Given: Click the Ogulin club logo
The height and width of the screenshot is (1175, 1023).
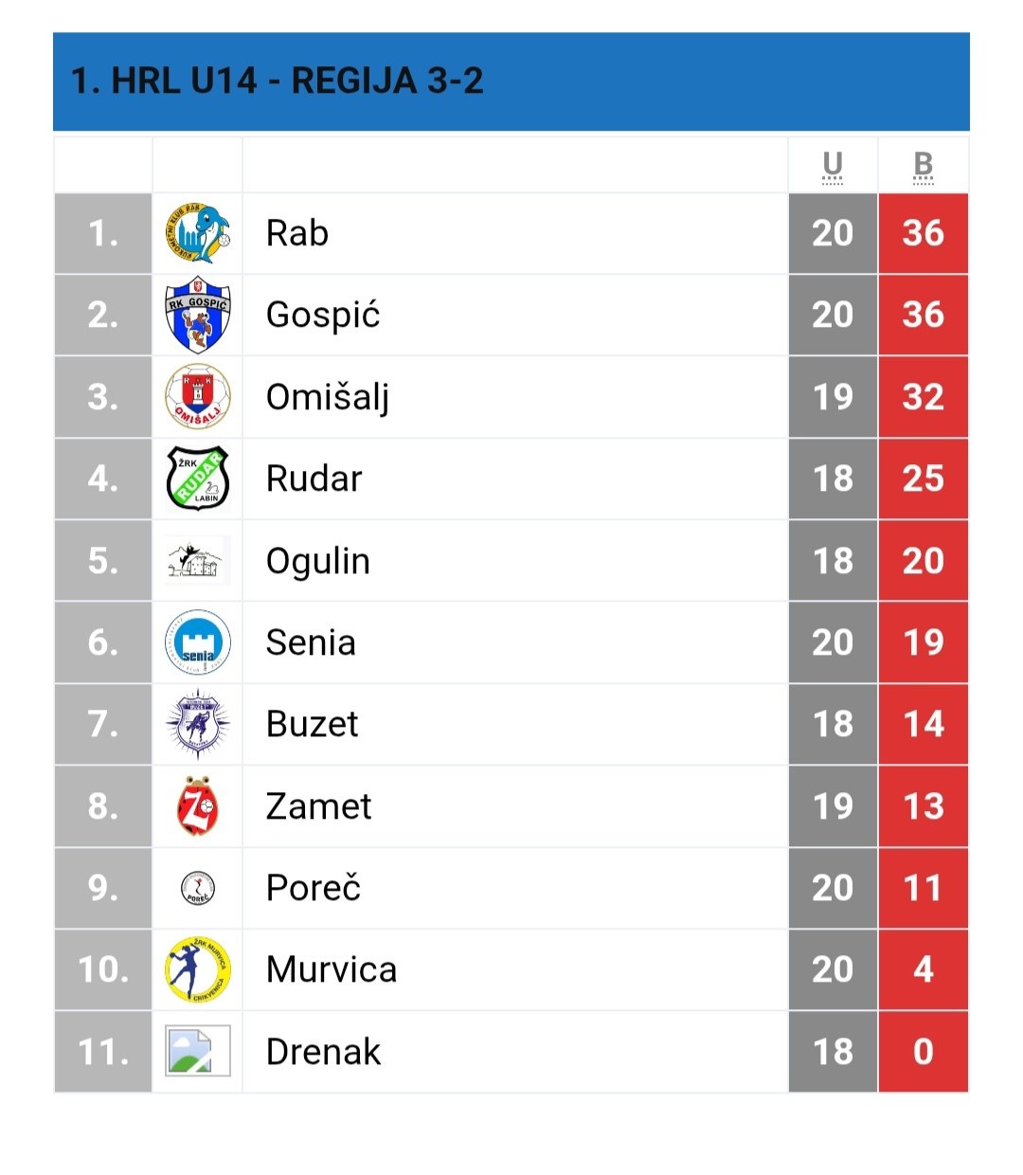Looking at the screenshot, I should [197, 560].
